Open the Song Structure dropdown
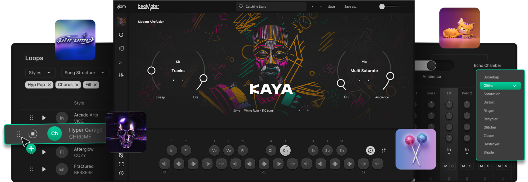 pos(85,73)
